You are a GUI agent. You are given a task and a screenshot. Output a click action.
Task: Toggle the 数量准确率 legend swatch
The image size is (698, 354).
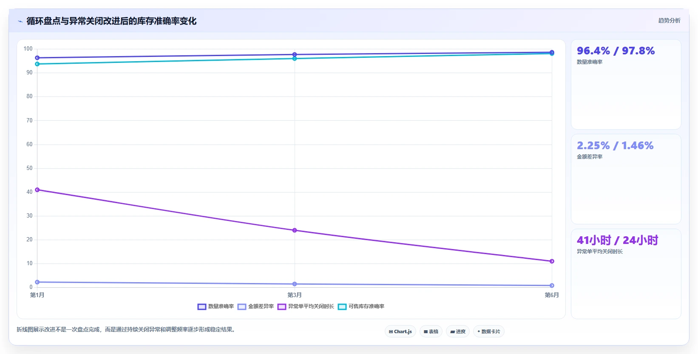click(202, 307)
